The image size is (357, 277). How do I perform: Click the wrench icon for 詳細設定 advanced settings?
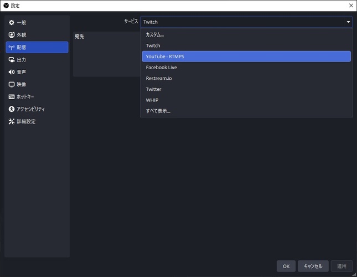(x=12, y=121)
